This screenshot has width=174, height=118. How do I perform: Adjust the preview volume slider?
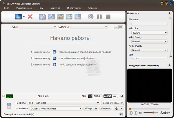point(153,112)
